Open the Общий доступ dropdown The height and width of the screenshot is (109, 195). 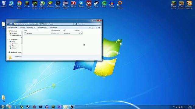pos(42,28)
